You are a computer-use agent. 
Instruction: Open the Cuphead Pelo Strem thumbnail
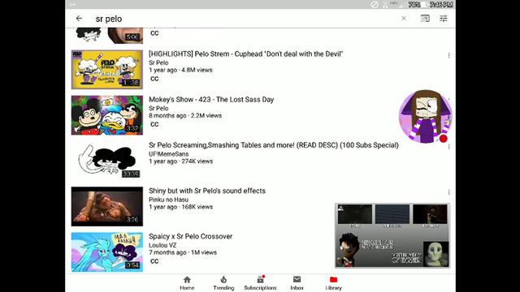pyautogui.click(x=107, y=70)
